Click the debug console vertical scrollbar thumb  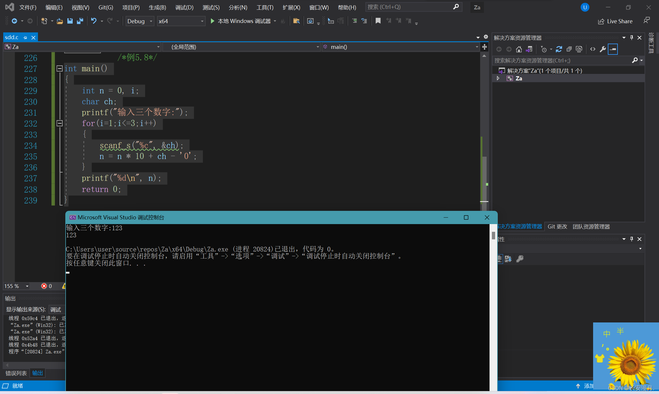click(x=493, y=235)
